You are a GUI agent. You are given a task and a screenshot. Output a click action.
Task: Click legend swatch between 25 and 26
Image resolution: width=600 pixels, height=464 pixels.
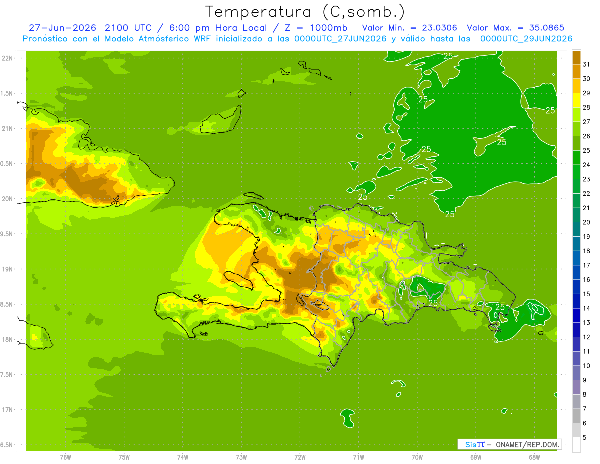click(x=576, y=143)
